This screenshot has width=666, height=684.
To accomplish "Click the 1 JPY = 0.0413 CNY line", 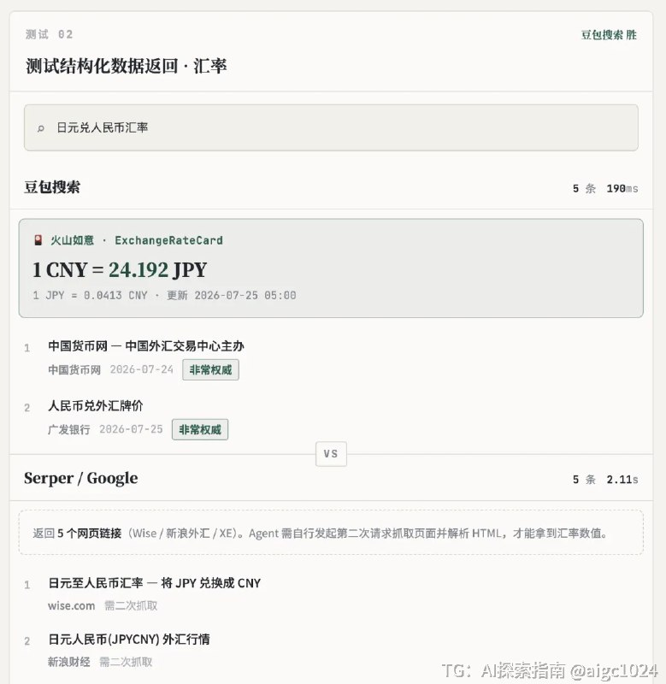I will pyautogui.click(x=91, y=295).
